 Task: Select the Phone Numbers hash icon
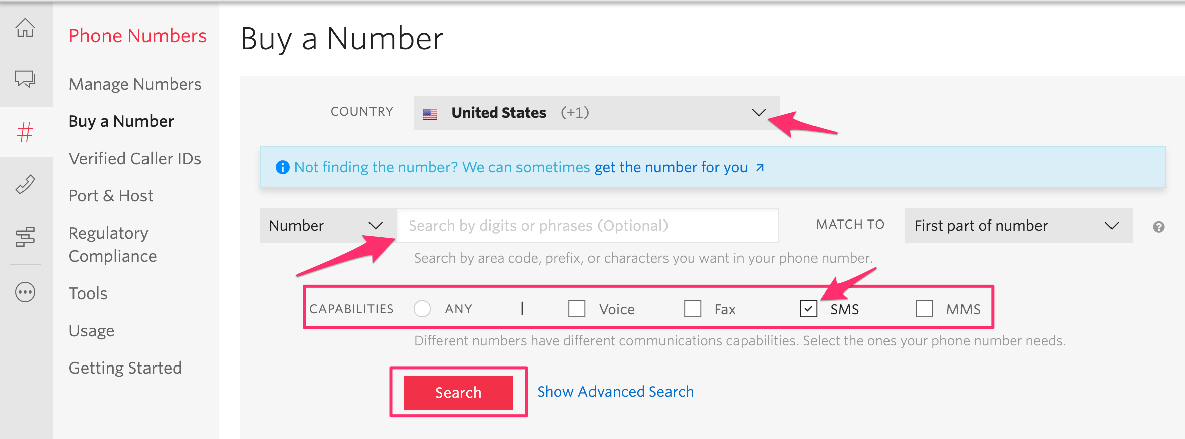pos(26,132)
